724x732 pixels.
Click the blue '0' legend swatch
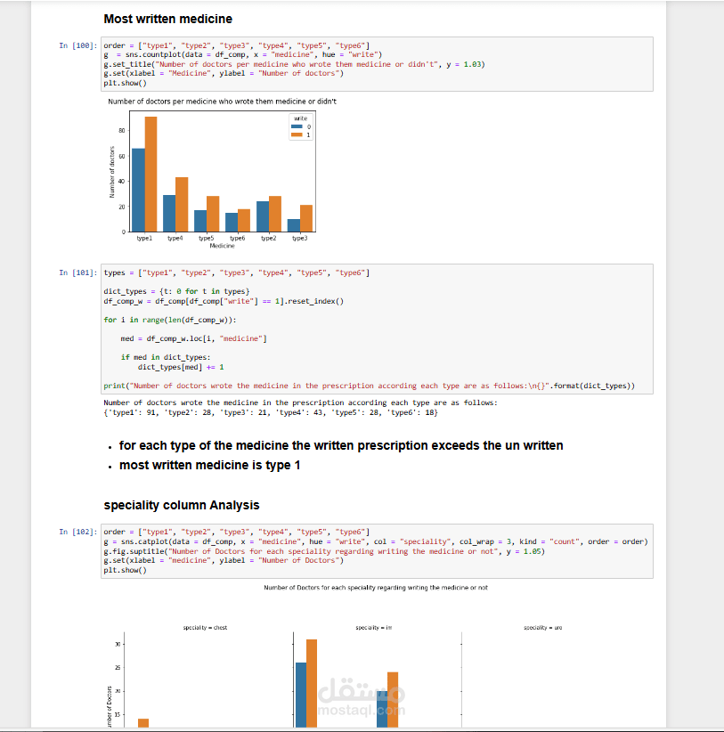point(297,127)
